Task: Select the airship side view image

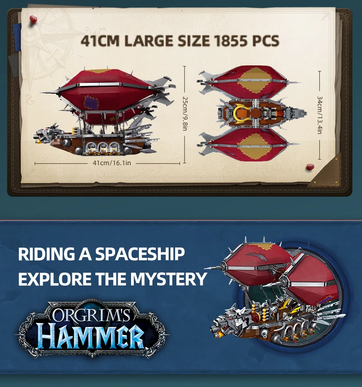Action: click(x=105, y=111)
